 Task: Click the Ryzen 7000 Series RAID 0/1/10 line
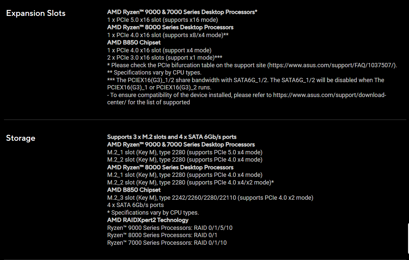click(x=167, y=243)
